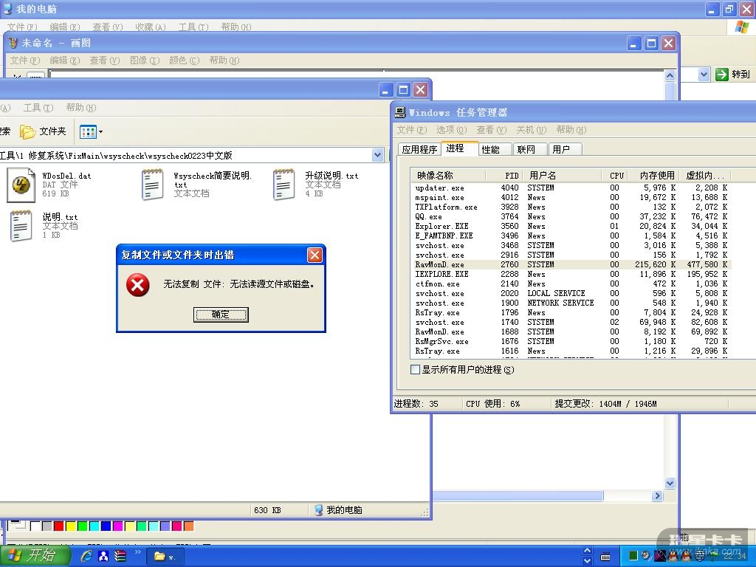Screen dimensions: 756x567
Task: Toggle the 文件夹 folders pane button
Action: coord(43,131)
